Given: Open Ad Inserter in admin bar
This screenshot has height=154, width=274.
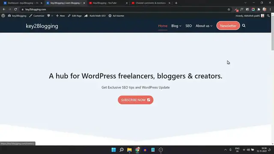Looking at the screenshot, I should (116, 16).
